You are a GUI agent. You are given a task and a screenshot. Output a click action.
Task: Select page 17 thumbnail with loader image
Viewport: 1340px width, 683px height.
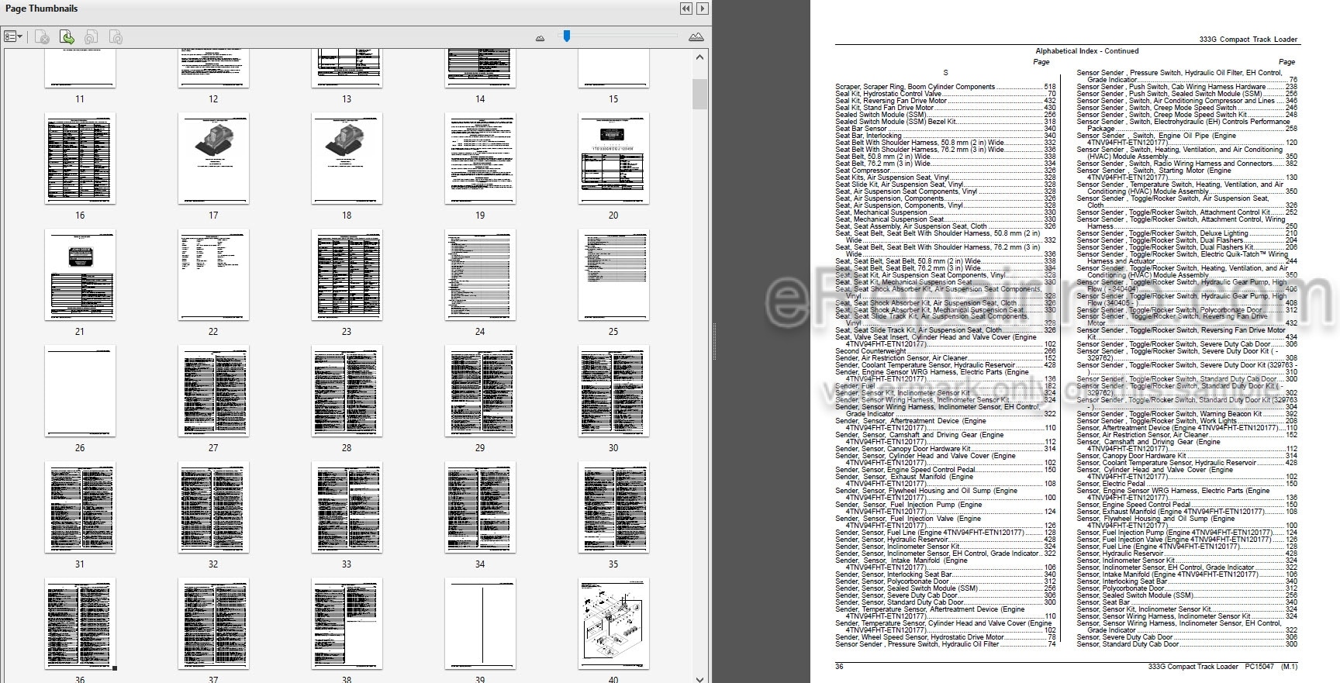pos(213,158)
